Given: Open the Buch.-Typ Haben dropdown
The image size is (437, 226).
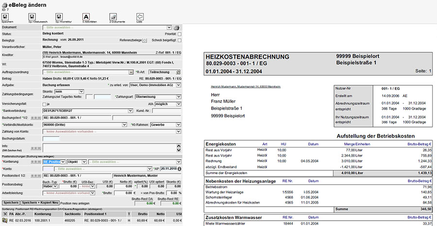Looking at the screenshot, I should tap(50, 186).
